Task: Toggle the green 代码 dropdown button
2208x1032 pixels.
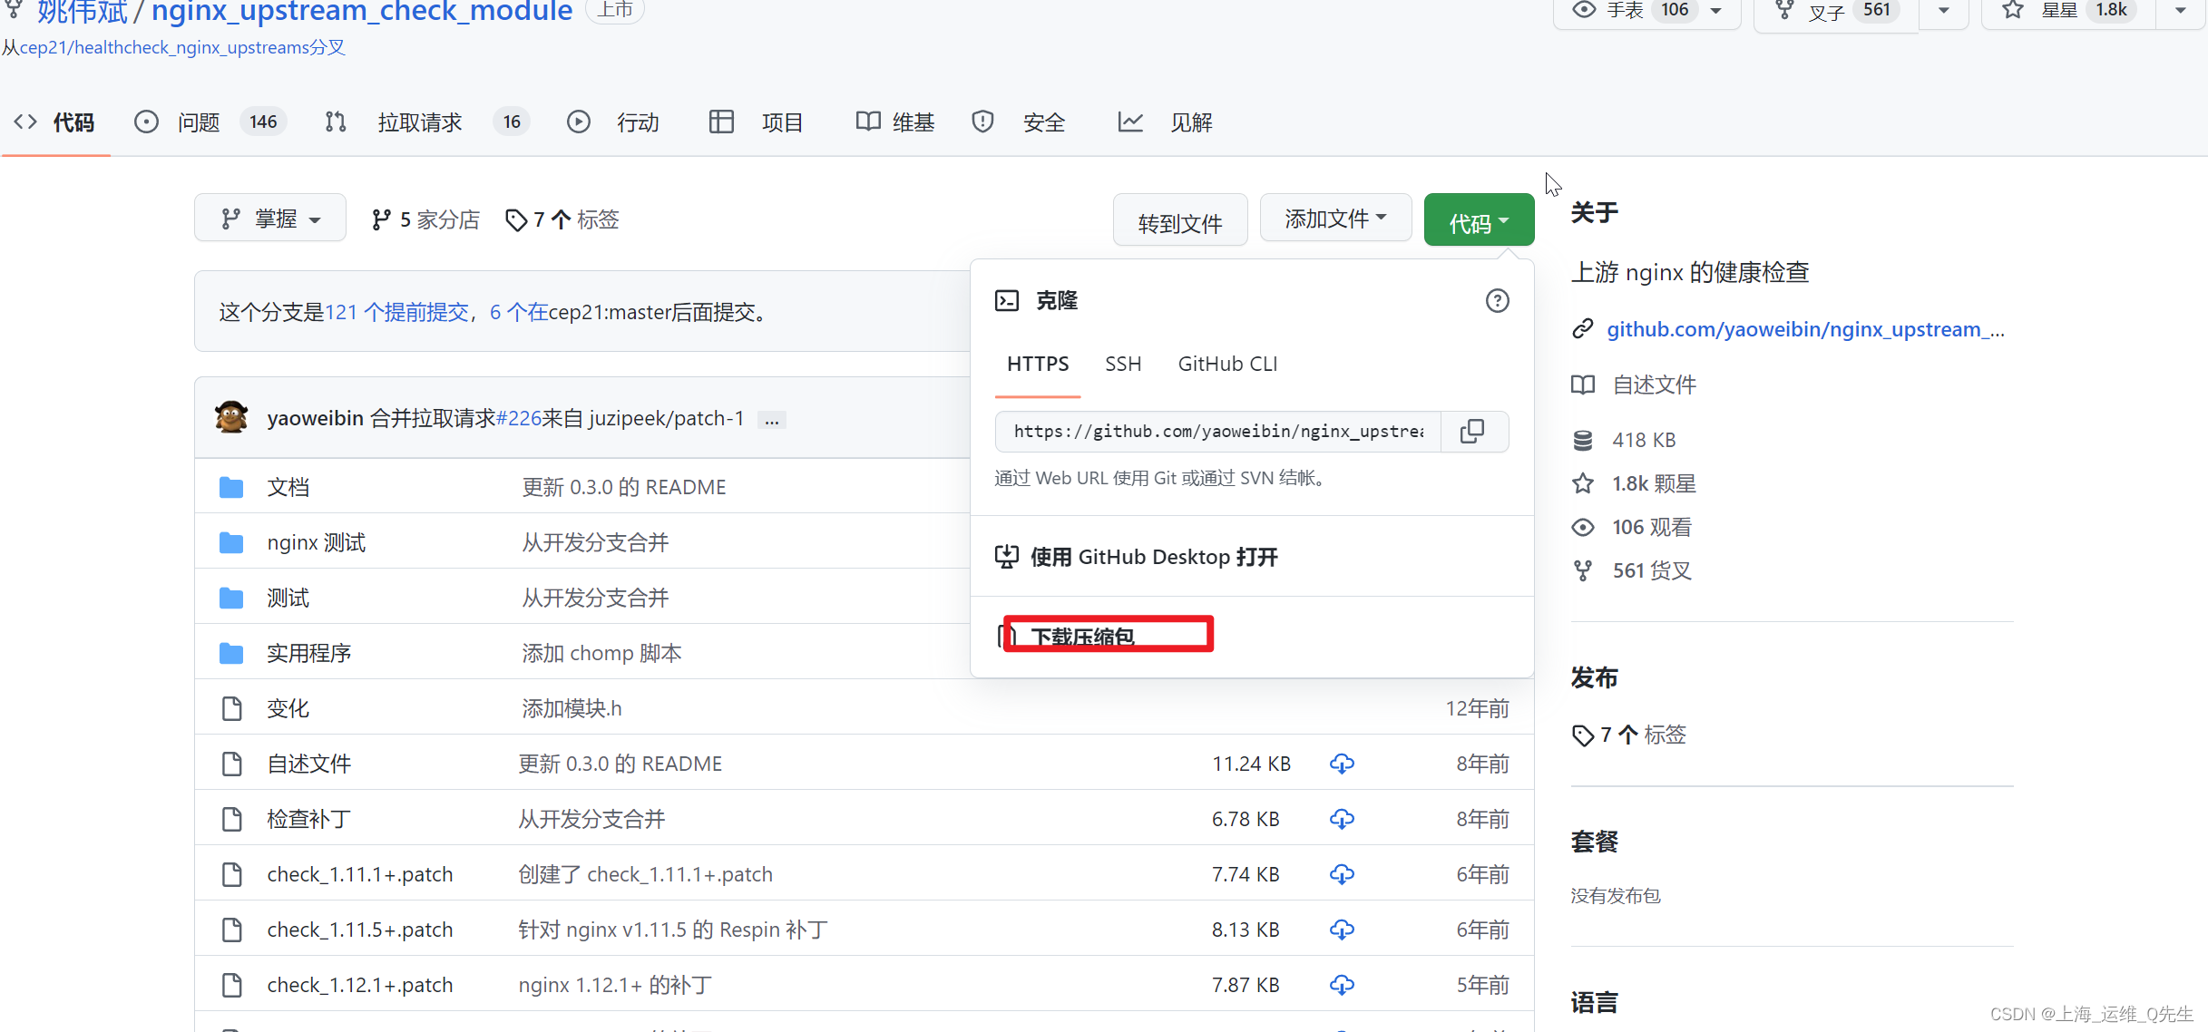Action: 1479,222
